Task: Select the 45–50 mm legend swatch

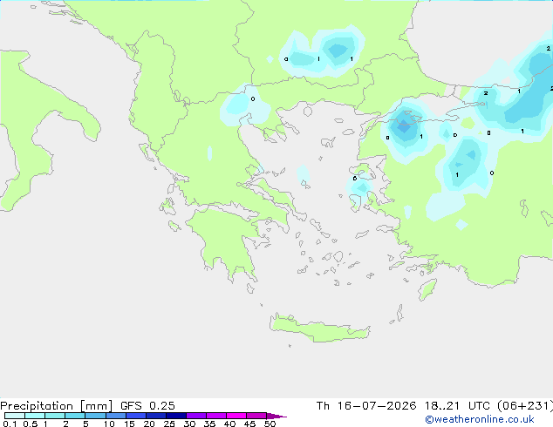Action: pyautogui.click(x=256, y=416)
